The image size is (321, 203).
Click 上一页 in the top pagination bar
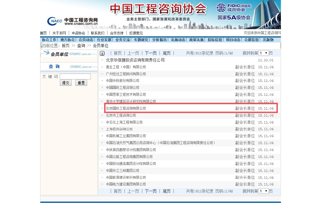(x=133, y=53)
